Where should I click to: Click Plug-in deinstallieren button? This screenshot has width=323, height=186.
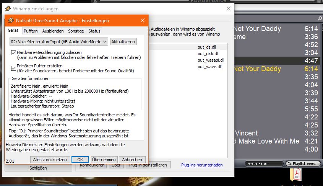coord(148,165)
